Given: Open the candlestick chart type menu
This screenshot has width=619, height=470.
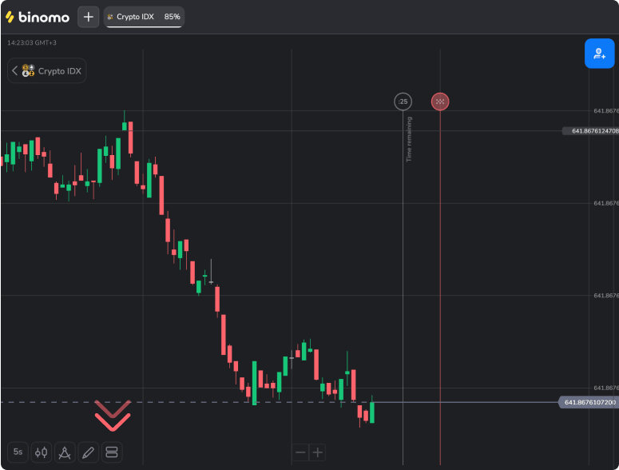Looking at the screenshot, I should (42, 452).
